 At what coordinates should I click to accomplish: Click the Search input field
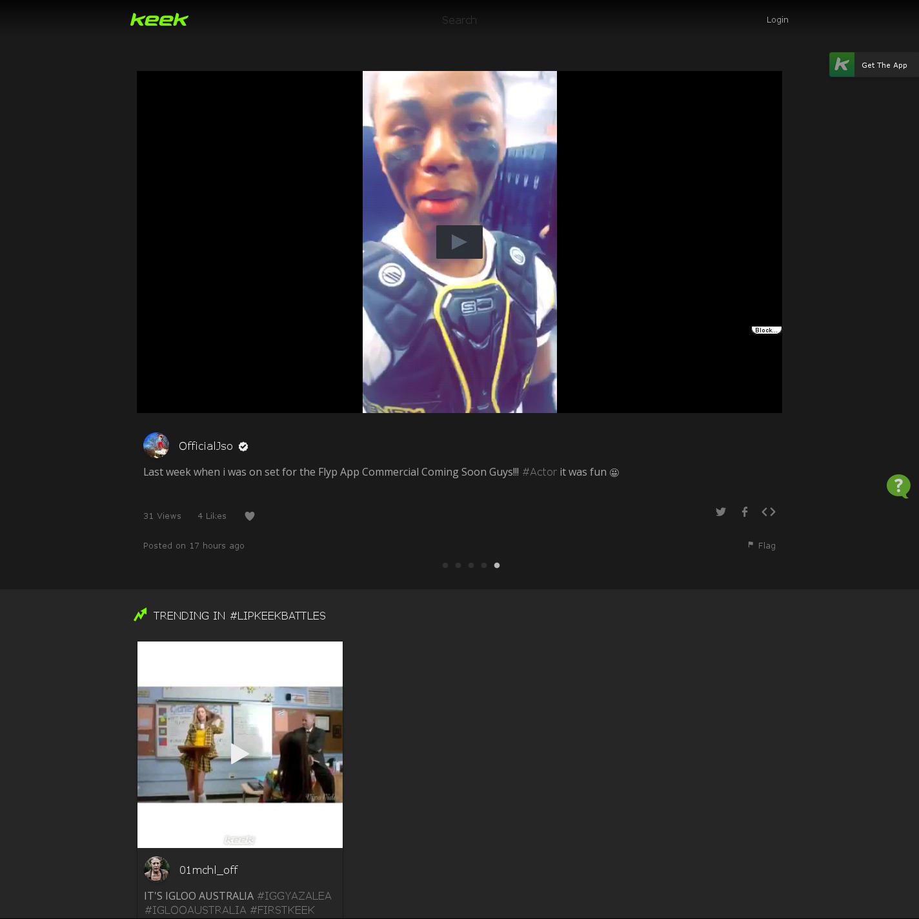(459, 20)
